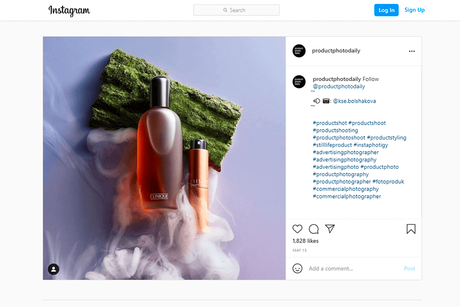The image size is (460, 307).
Task: Click the Instagram logo
Action: (x=69, y=11)
